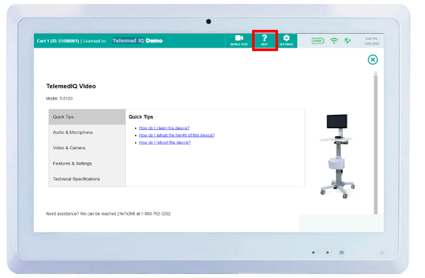Open "How do I adjust the height" link
The width and height of the screenshot is (425, 278).
coord(176,135)
